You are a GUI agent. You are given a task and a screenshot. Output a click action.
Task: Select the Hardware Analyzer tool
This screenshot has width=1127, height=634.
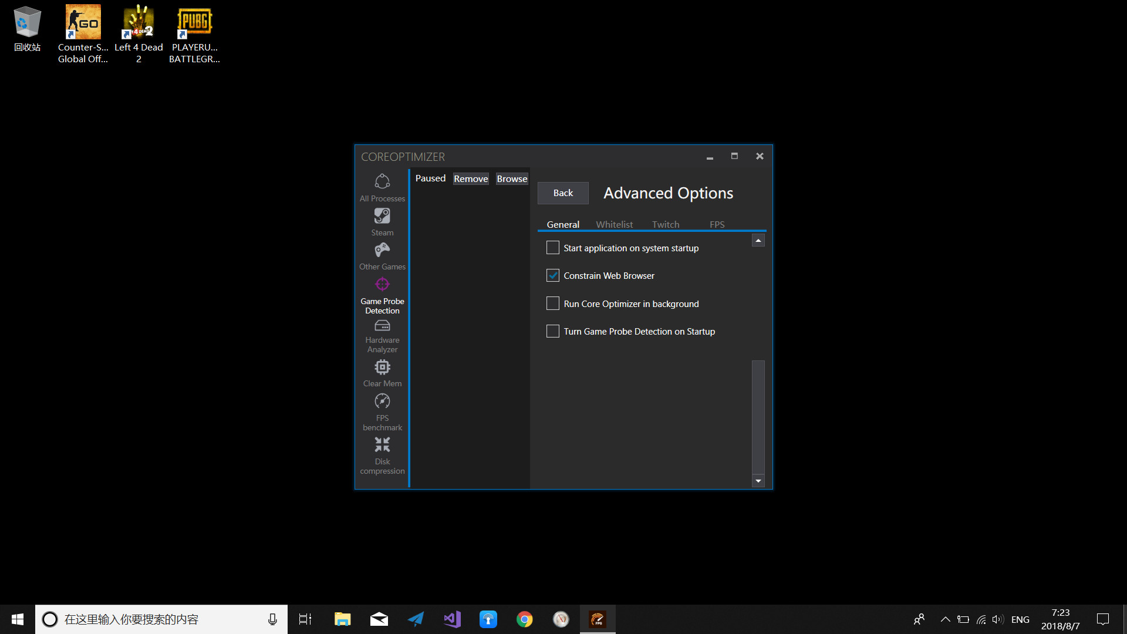click(382, 336)
